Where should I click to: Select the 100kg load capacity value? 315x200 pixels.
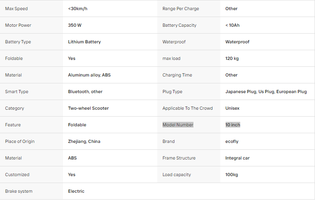(232, 174)
